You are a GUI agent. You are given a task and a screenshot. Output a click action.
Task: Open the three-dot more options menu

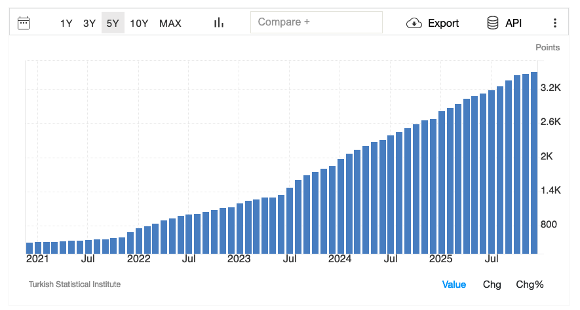[555, 23]
